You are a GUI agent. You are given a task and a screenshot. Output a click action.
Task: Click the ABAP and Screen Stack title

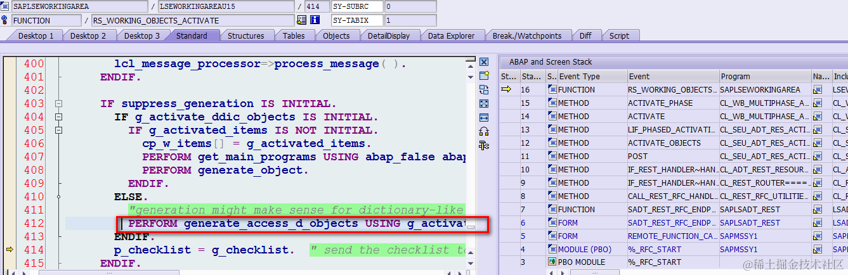(x=551, y=62)
